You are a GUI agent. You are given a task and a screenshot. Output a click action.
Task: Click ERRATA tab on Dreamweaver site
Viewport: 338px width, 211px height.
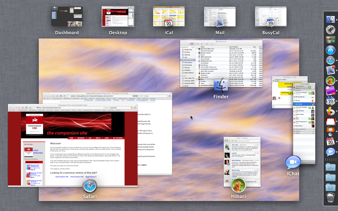[98, 138]
